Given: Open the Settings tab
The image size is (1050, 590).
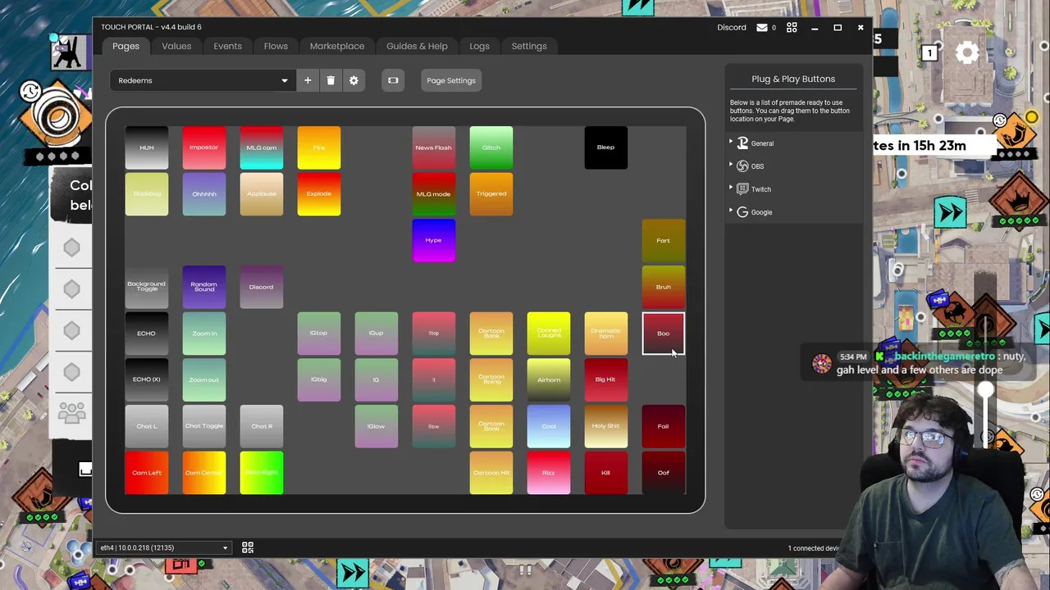Looking at the screenshot, I should 529,46.
